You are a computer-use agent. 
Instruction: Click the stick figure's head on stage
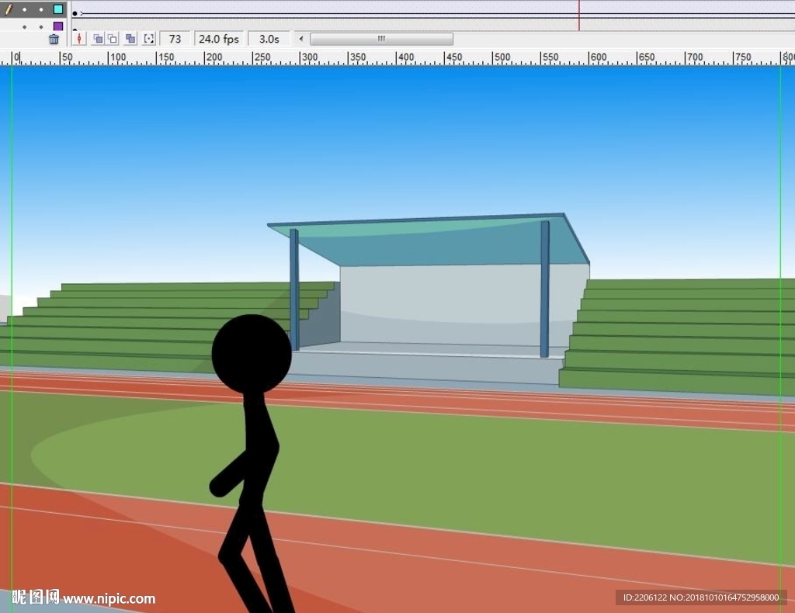pos(252,354)
